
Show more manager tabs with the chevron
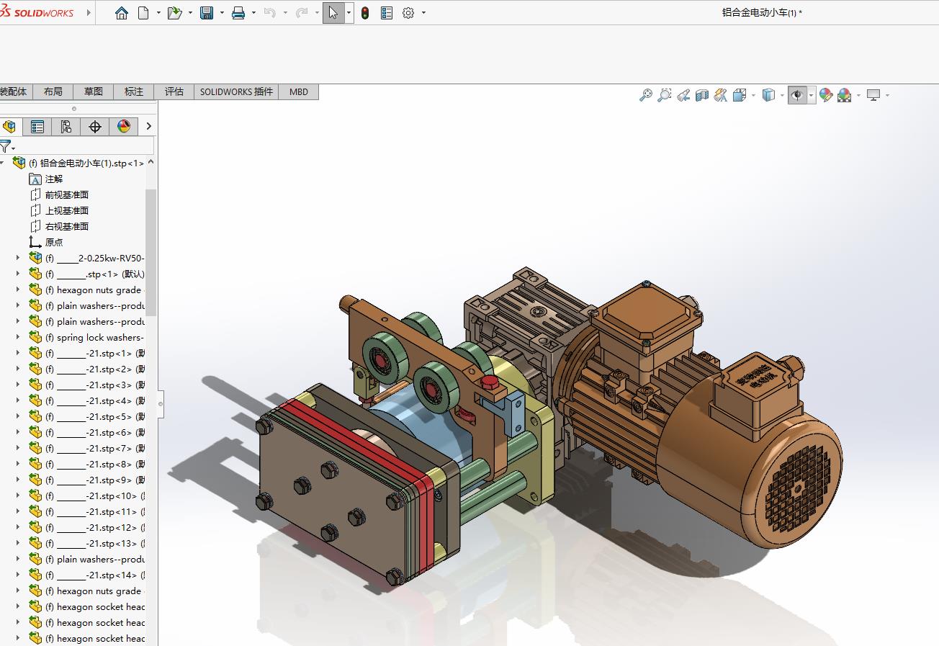148,126
